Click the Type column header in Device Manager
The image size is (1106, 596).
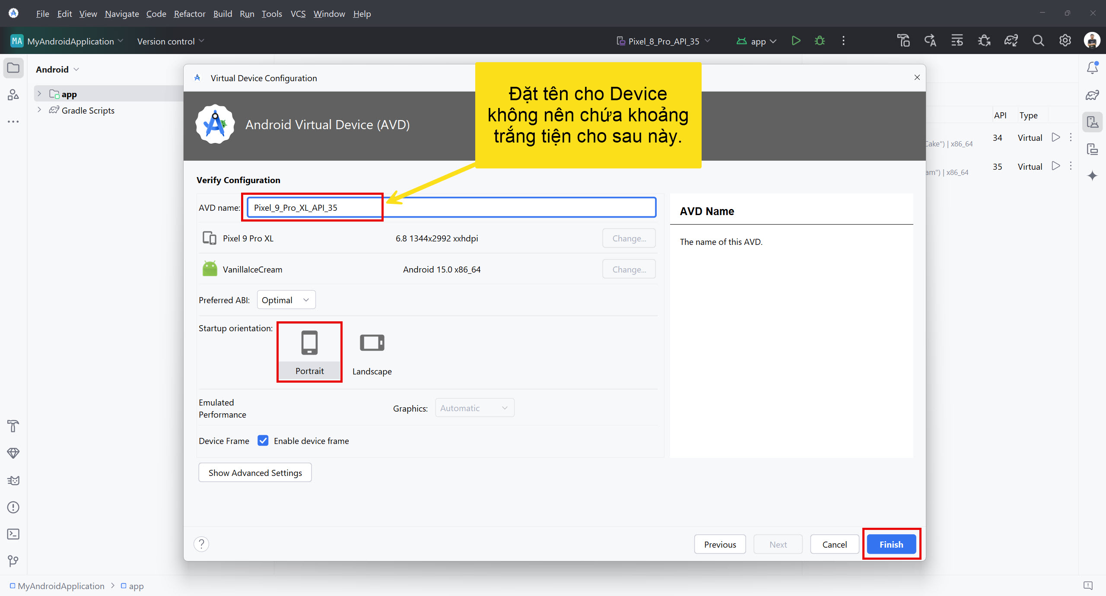click(1028, 115)
